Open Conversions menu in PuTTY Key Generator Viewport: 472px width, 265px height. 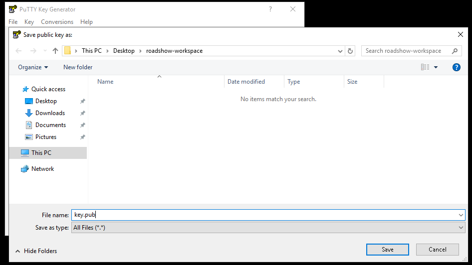(57, 22)
